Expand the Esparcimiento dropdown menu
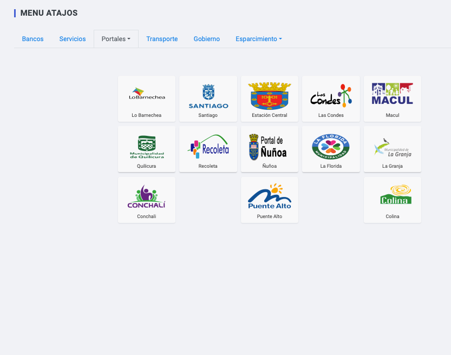Viewport: 451px width, 355px height. point(258,39)
